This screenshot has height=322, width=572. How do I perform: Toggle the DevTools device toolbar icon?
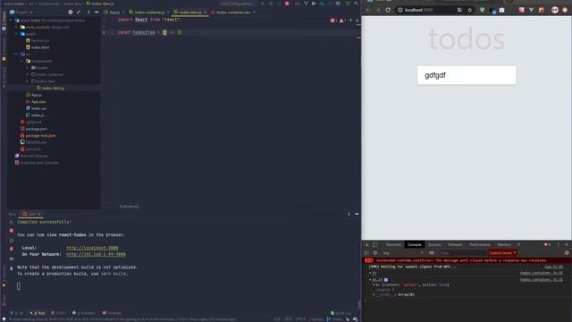point(374,244)
